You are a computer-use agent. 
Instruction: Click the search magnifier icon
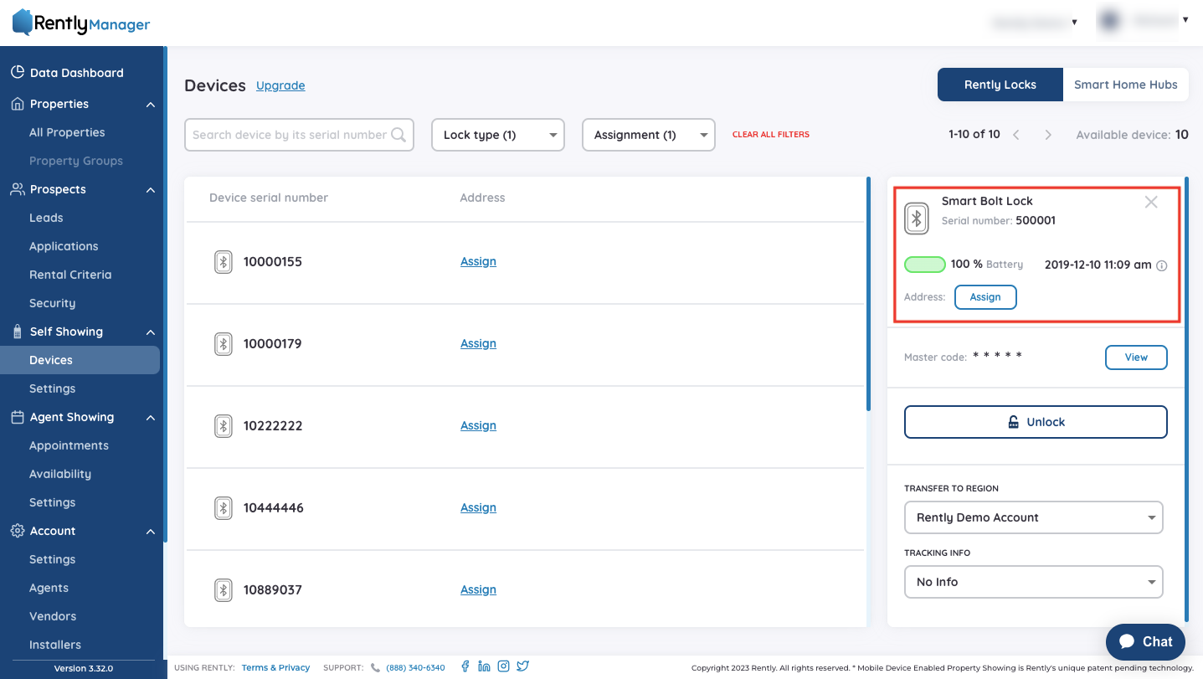(398, 135)
